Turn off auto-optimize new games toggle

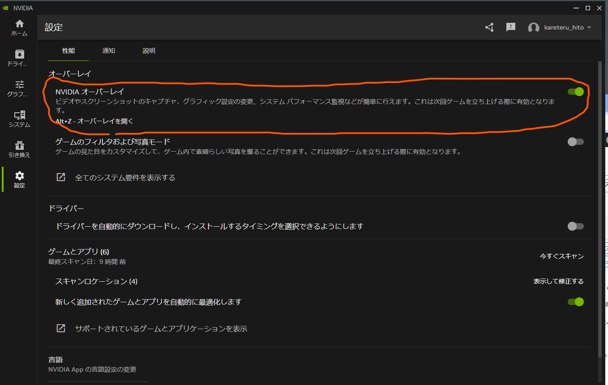coord(576,302)
